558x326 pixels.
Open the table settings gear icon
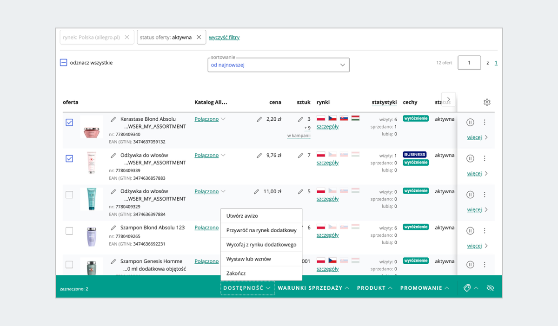(487, 102)
